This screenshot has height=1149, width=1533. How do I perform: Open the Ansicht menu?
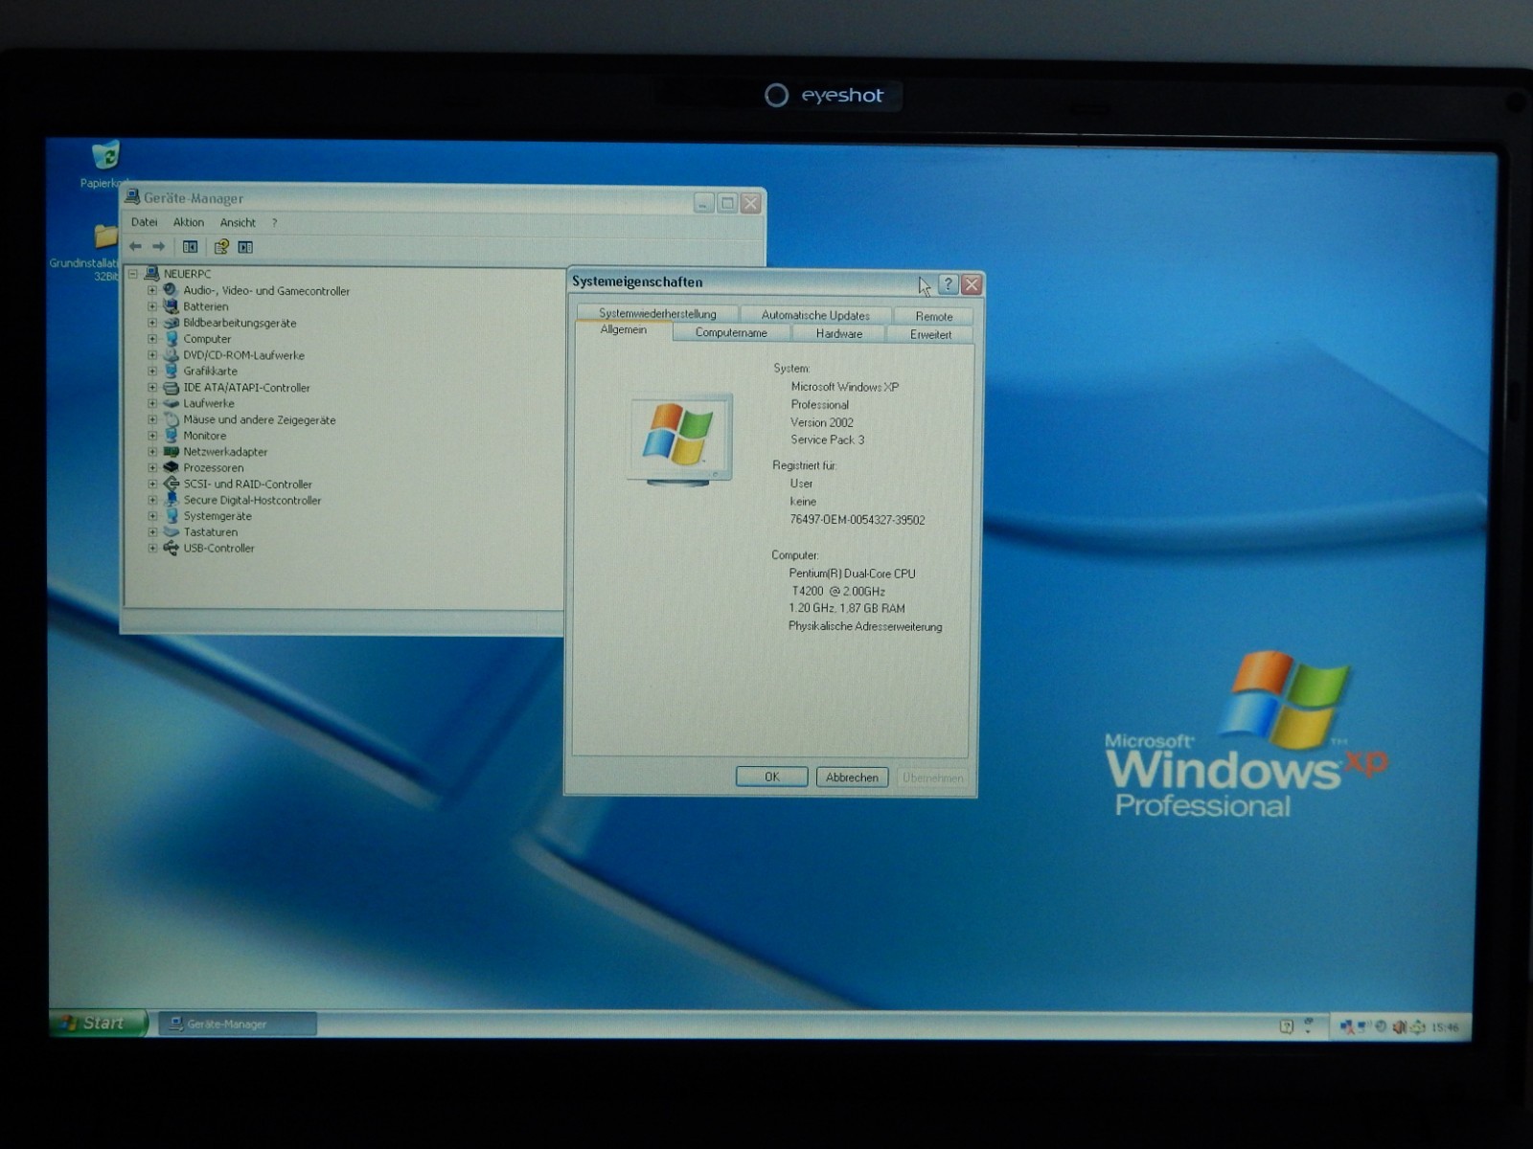238,222
